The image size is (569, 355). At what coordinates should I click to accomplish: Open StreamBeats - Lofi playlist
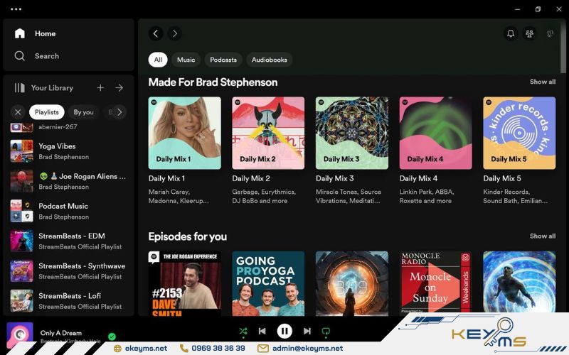coord(68,300)
